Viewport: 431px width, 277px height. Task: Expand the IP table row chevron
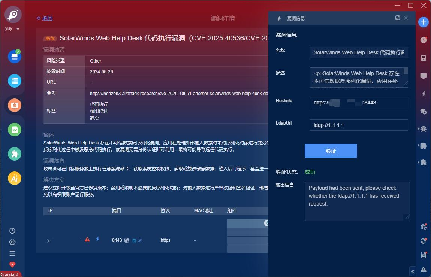pyautogui.click(x=48, y=241)
